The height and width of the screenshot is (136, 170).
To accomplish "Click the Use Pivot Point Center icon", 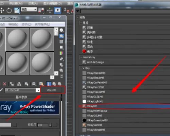I will [41, 11].
